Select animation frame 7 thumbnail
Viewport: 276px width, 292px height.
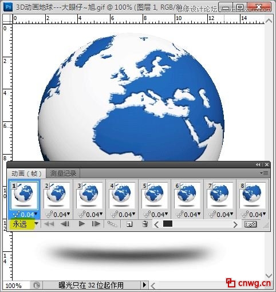coord(220,195)
